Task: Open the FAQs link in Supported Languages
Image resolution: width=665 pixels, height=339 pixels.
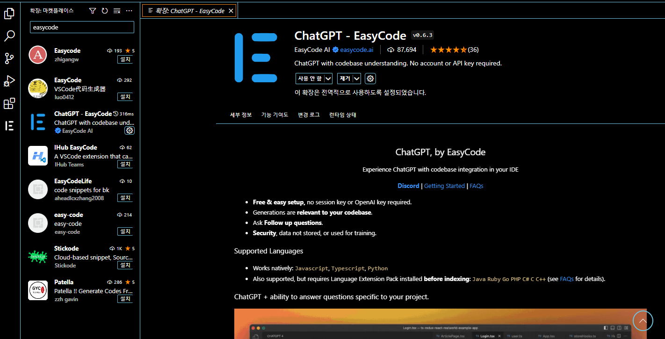Action: (x=567, y=279)
